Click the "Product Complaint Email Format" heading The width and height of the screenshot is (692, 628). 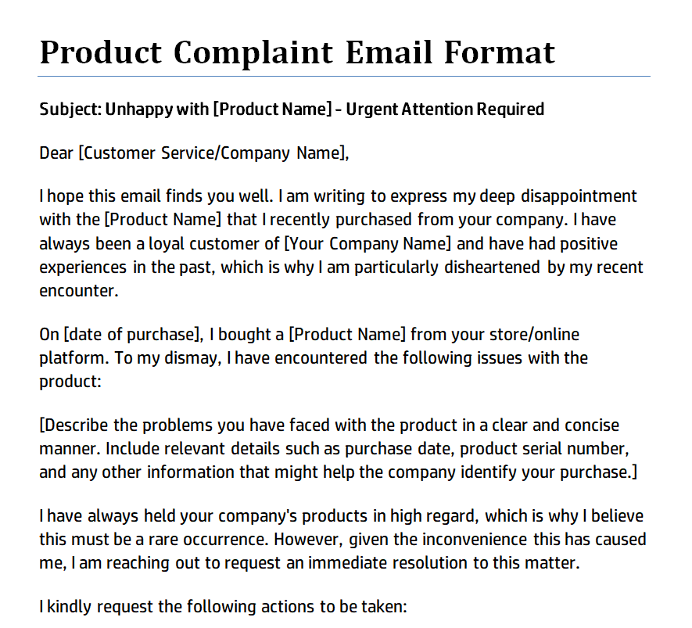(x=297, y=52)
